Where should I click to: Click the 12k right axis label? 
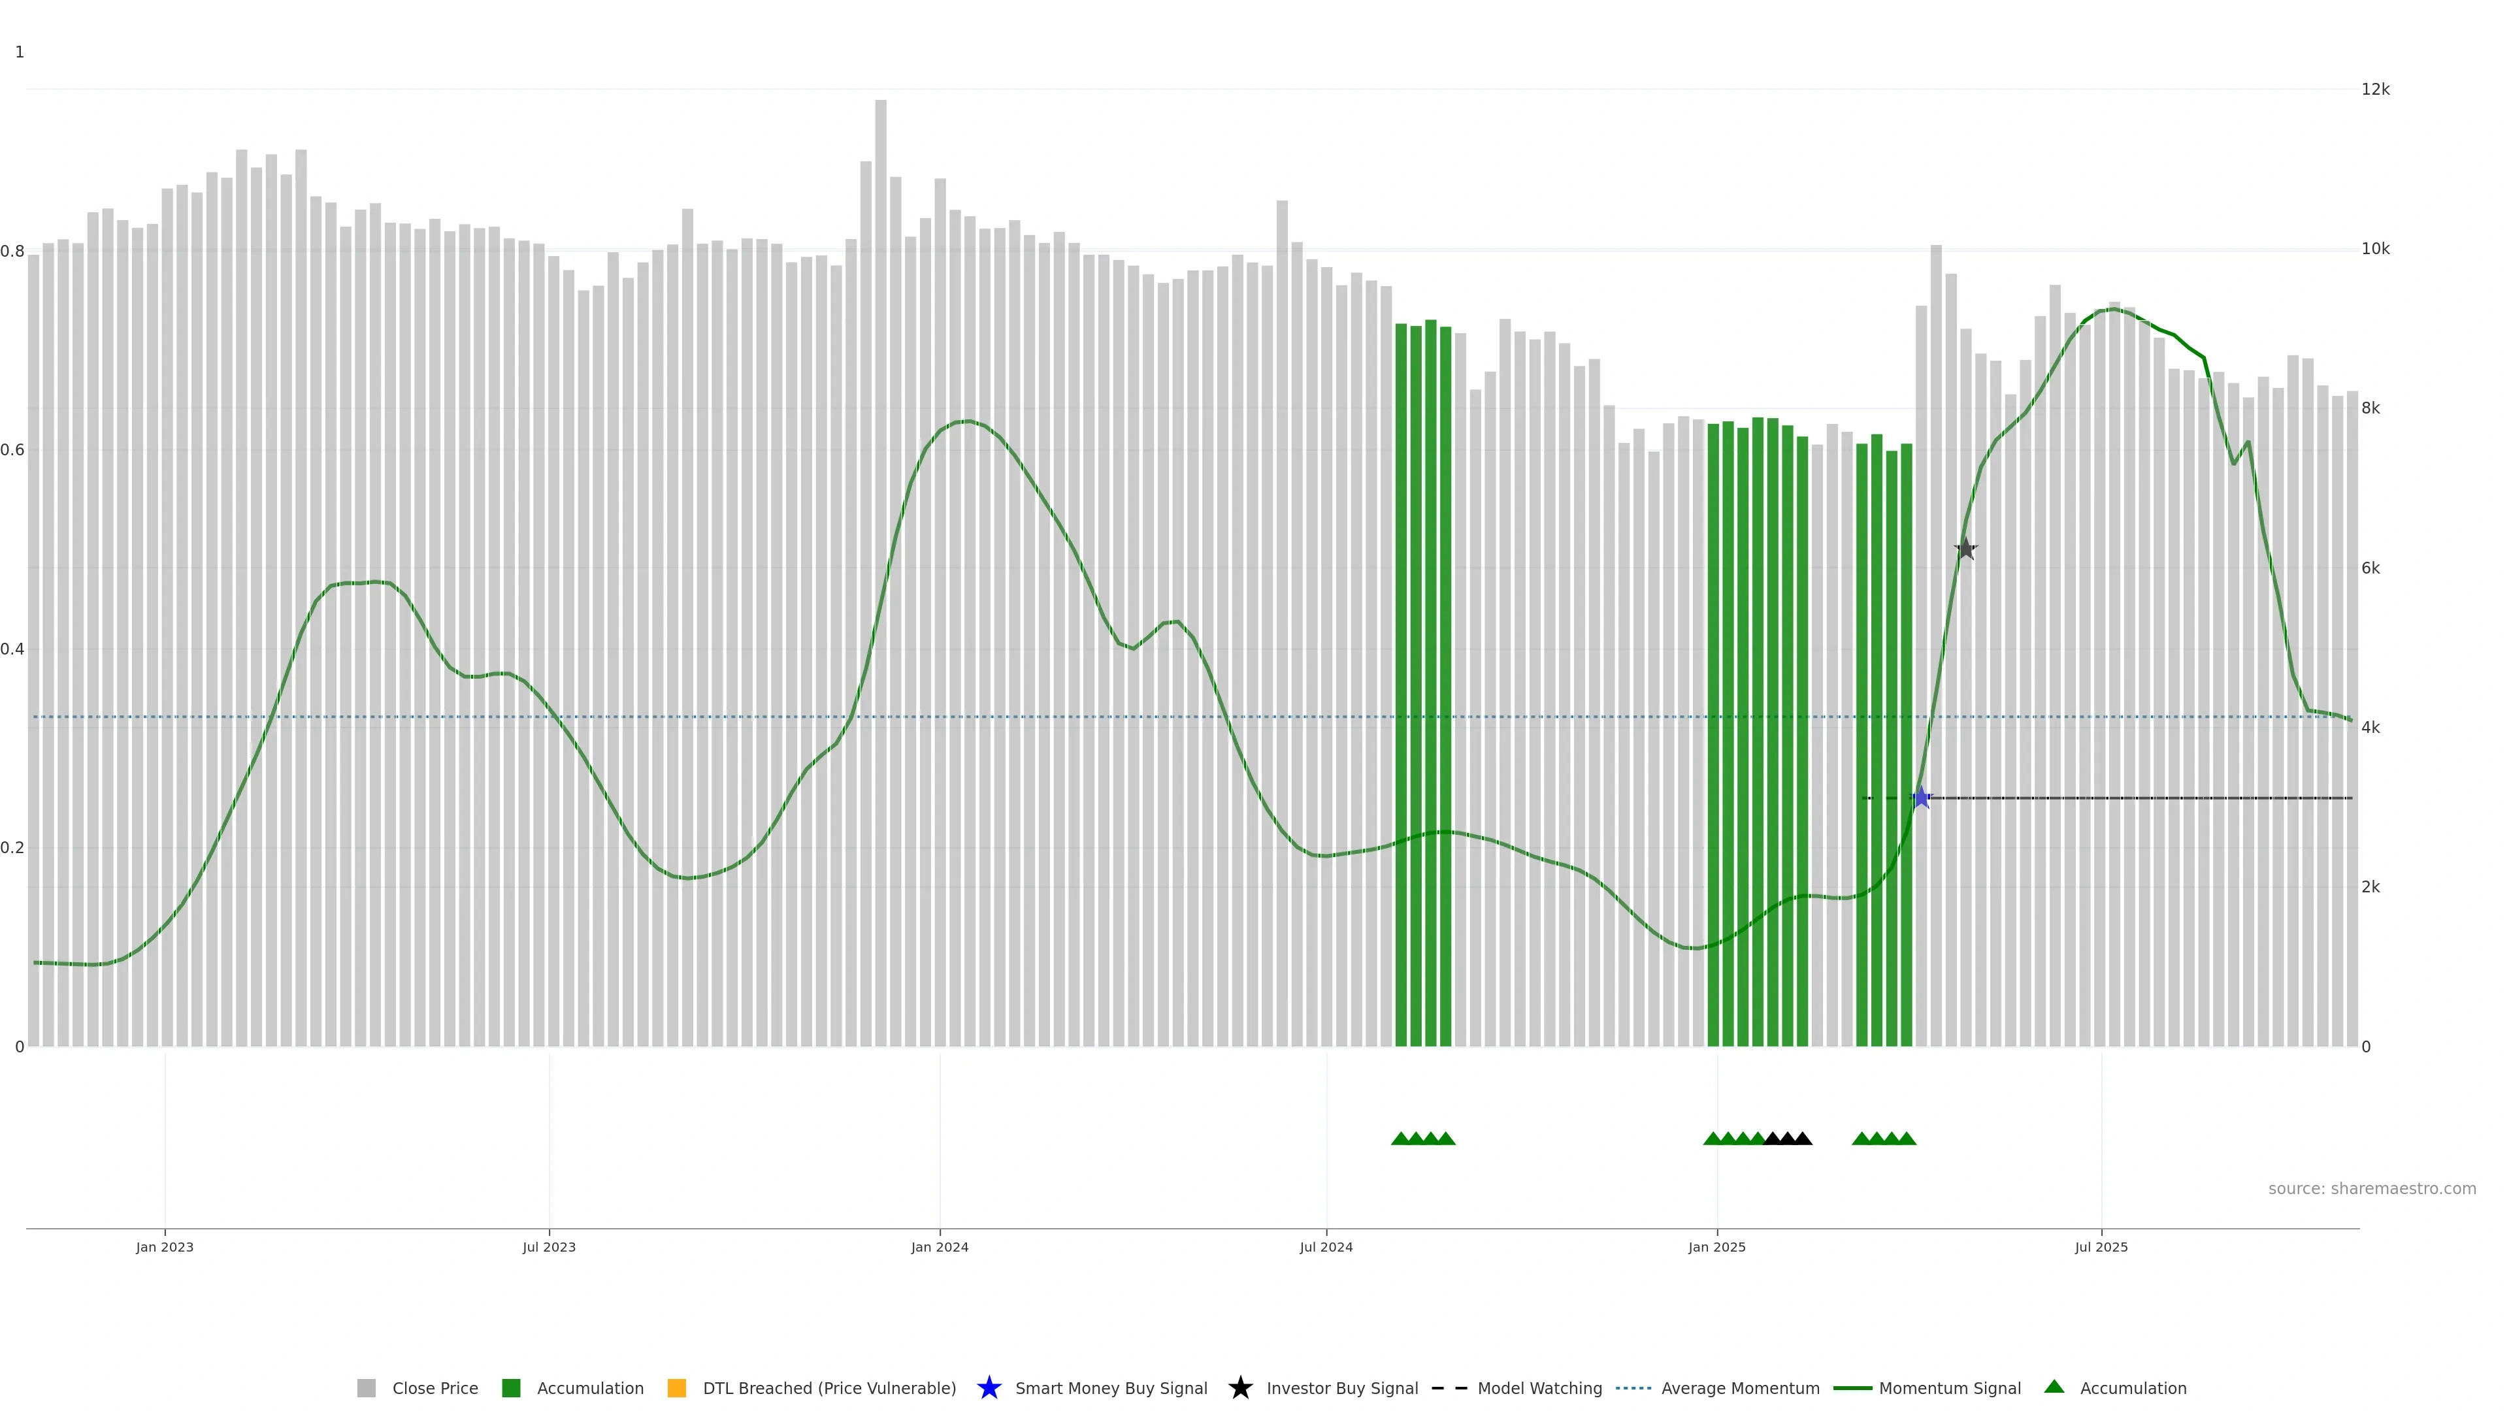tap(2374, 89)
